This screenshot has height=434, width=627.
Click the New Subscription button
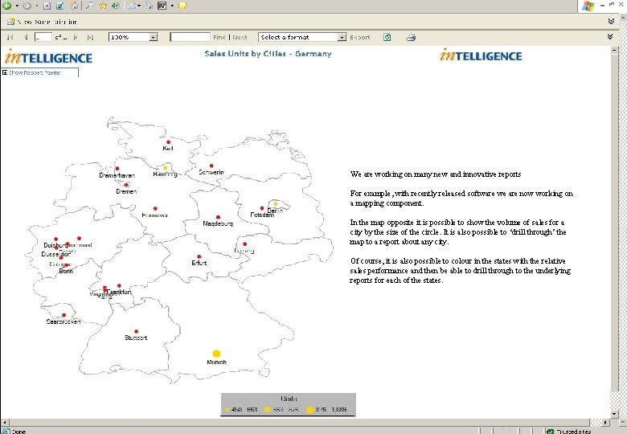click(x=42, y=22)
